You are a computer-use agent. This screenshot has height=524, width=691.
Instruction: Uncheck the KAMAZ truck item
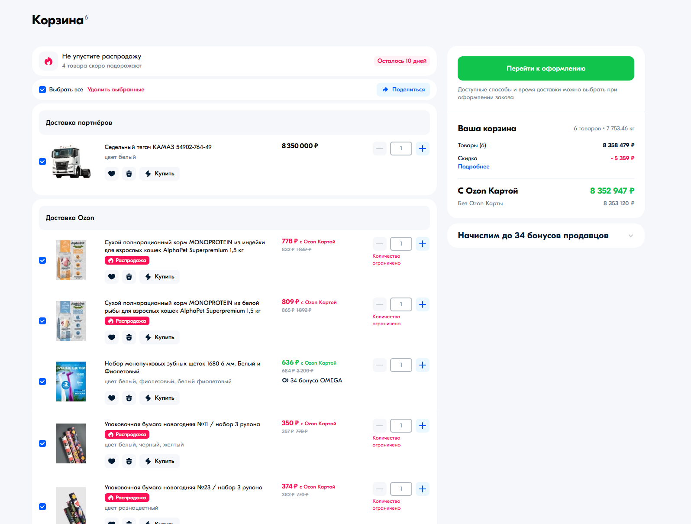[42, 162]
